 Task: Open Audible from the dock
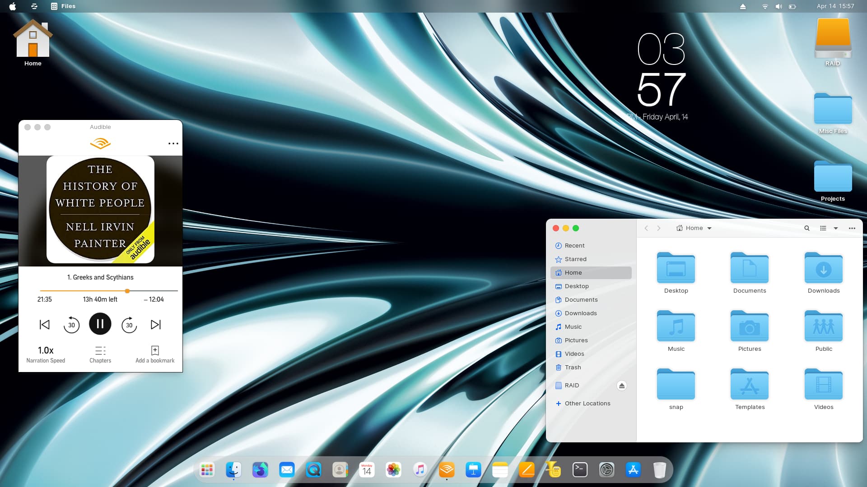[x=447, y=470]
